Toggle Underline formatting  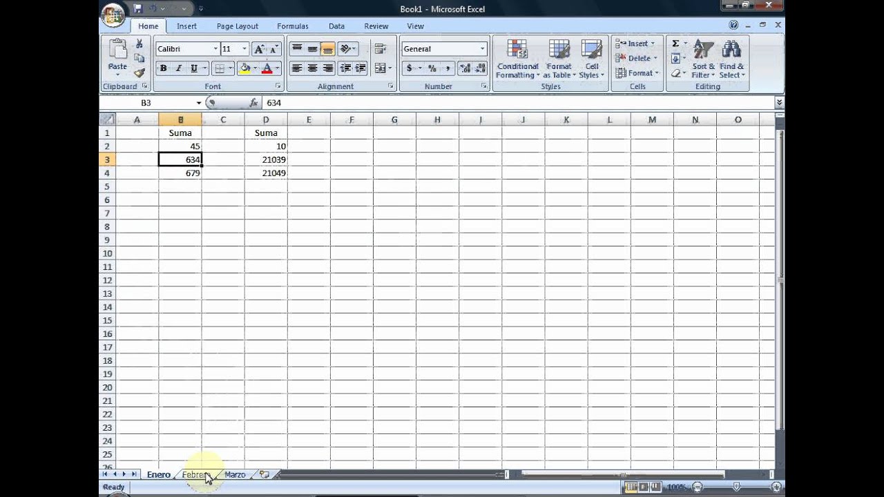194,68
